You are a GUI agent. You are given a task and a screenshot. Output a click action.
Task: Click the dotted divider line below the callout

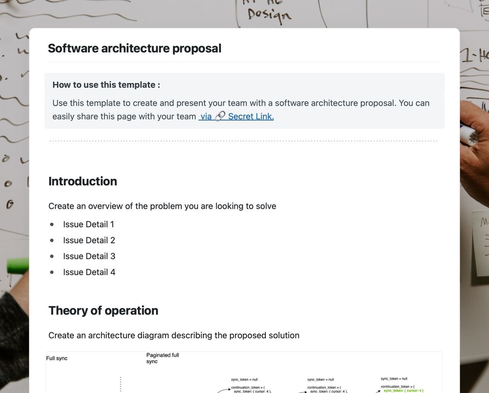click(243, 140)
